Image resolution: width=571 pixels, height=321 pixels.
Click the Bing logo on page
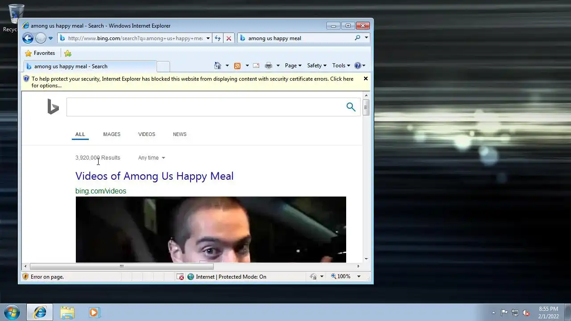(53, 107)
